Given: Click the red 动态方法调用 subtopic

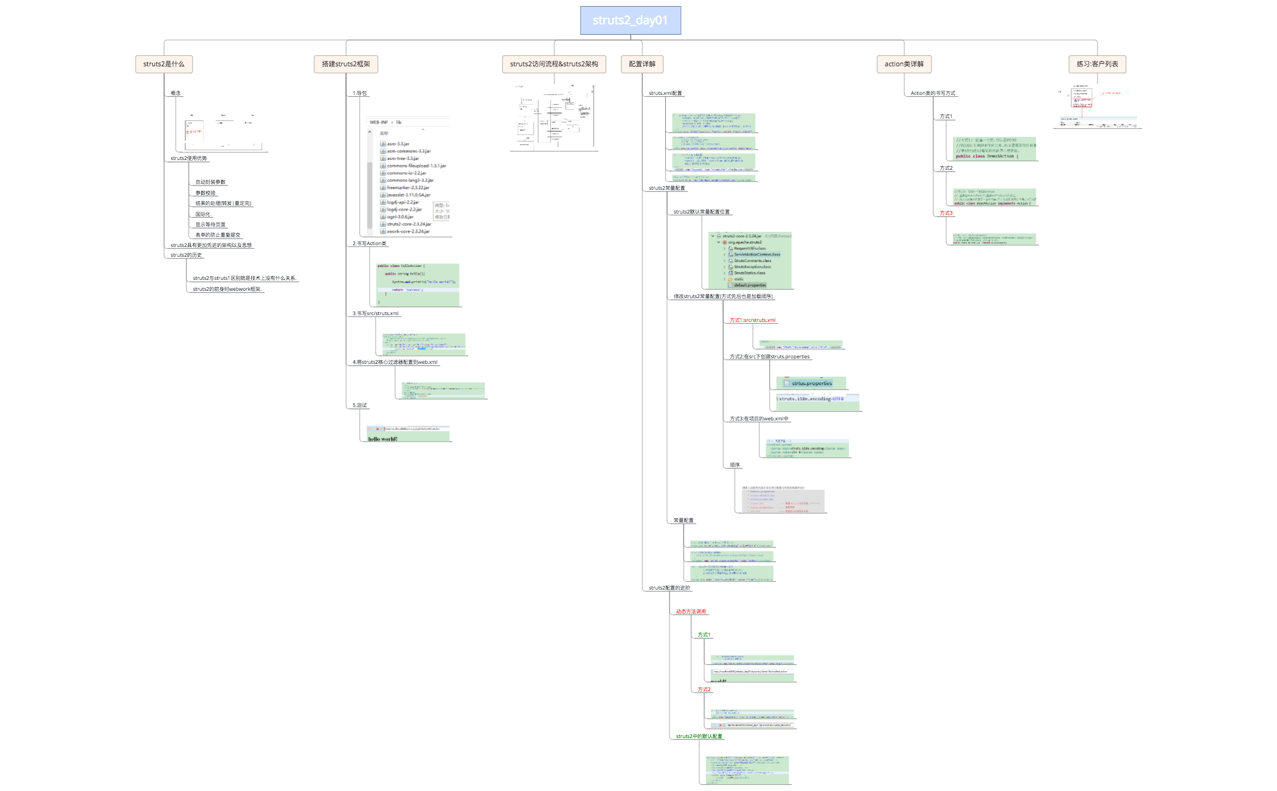Looking at the screenshot, I should click(x=691, y=612).
